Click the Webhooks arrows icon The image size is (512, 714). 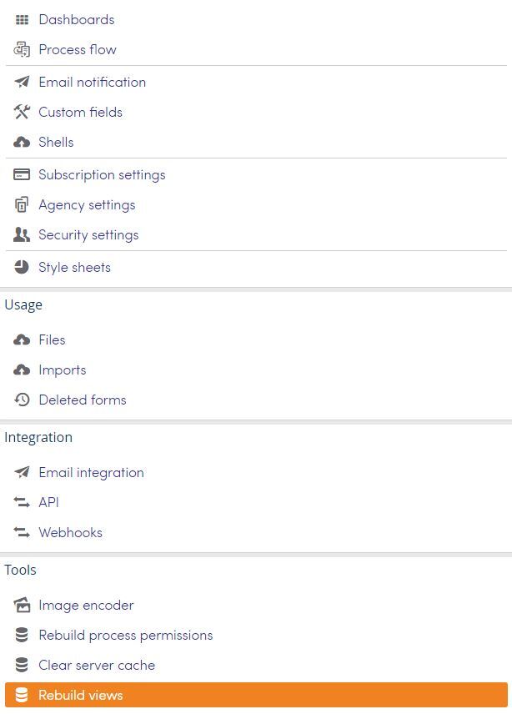pyautogui.click(x=22, y=532)
